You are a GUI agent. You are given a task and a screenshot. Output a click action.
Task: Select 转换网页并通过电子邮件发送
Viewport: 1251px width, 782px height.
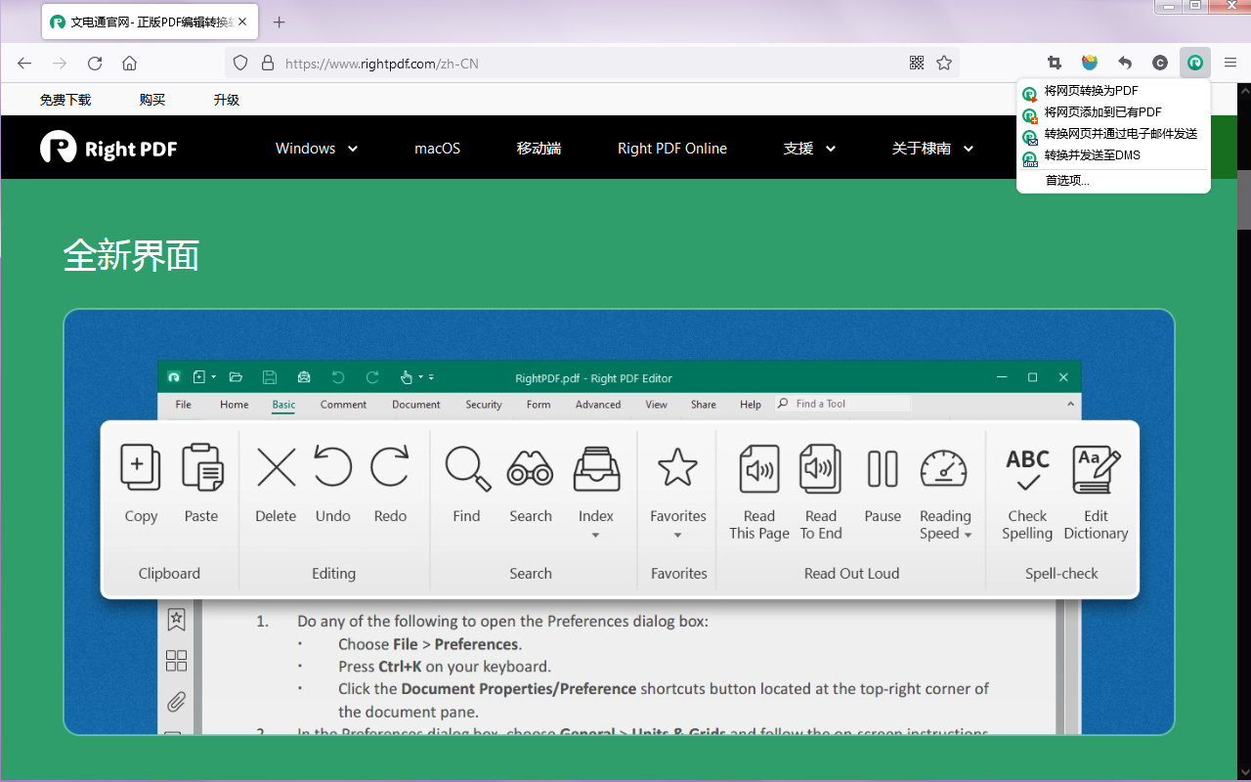coord(1113,134)
